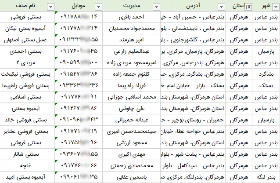
Task: Click the بستنی اسلامی trade name cell
Action: (27, 97)
